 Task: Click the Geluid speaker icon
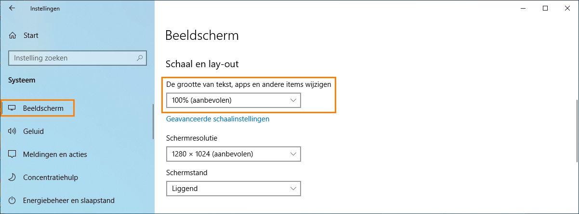pos(13,131)
